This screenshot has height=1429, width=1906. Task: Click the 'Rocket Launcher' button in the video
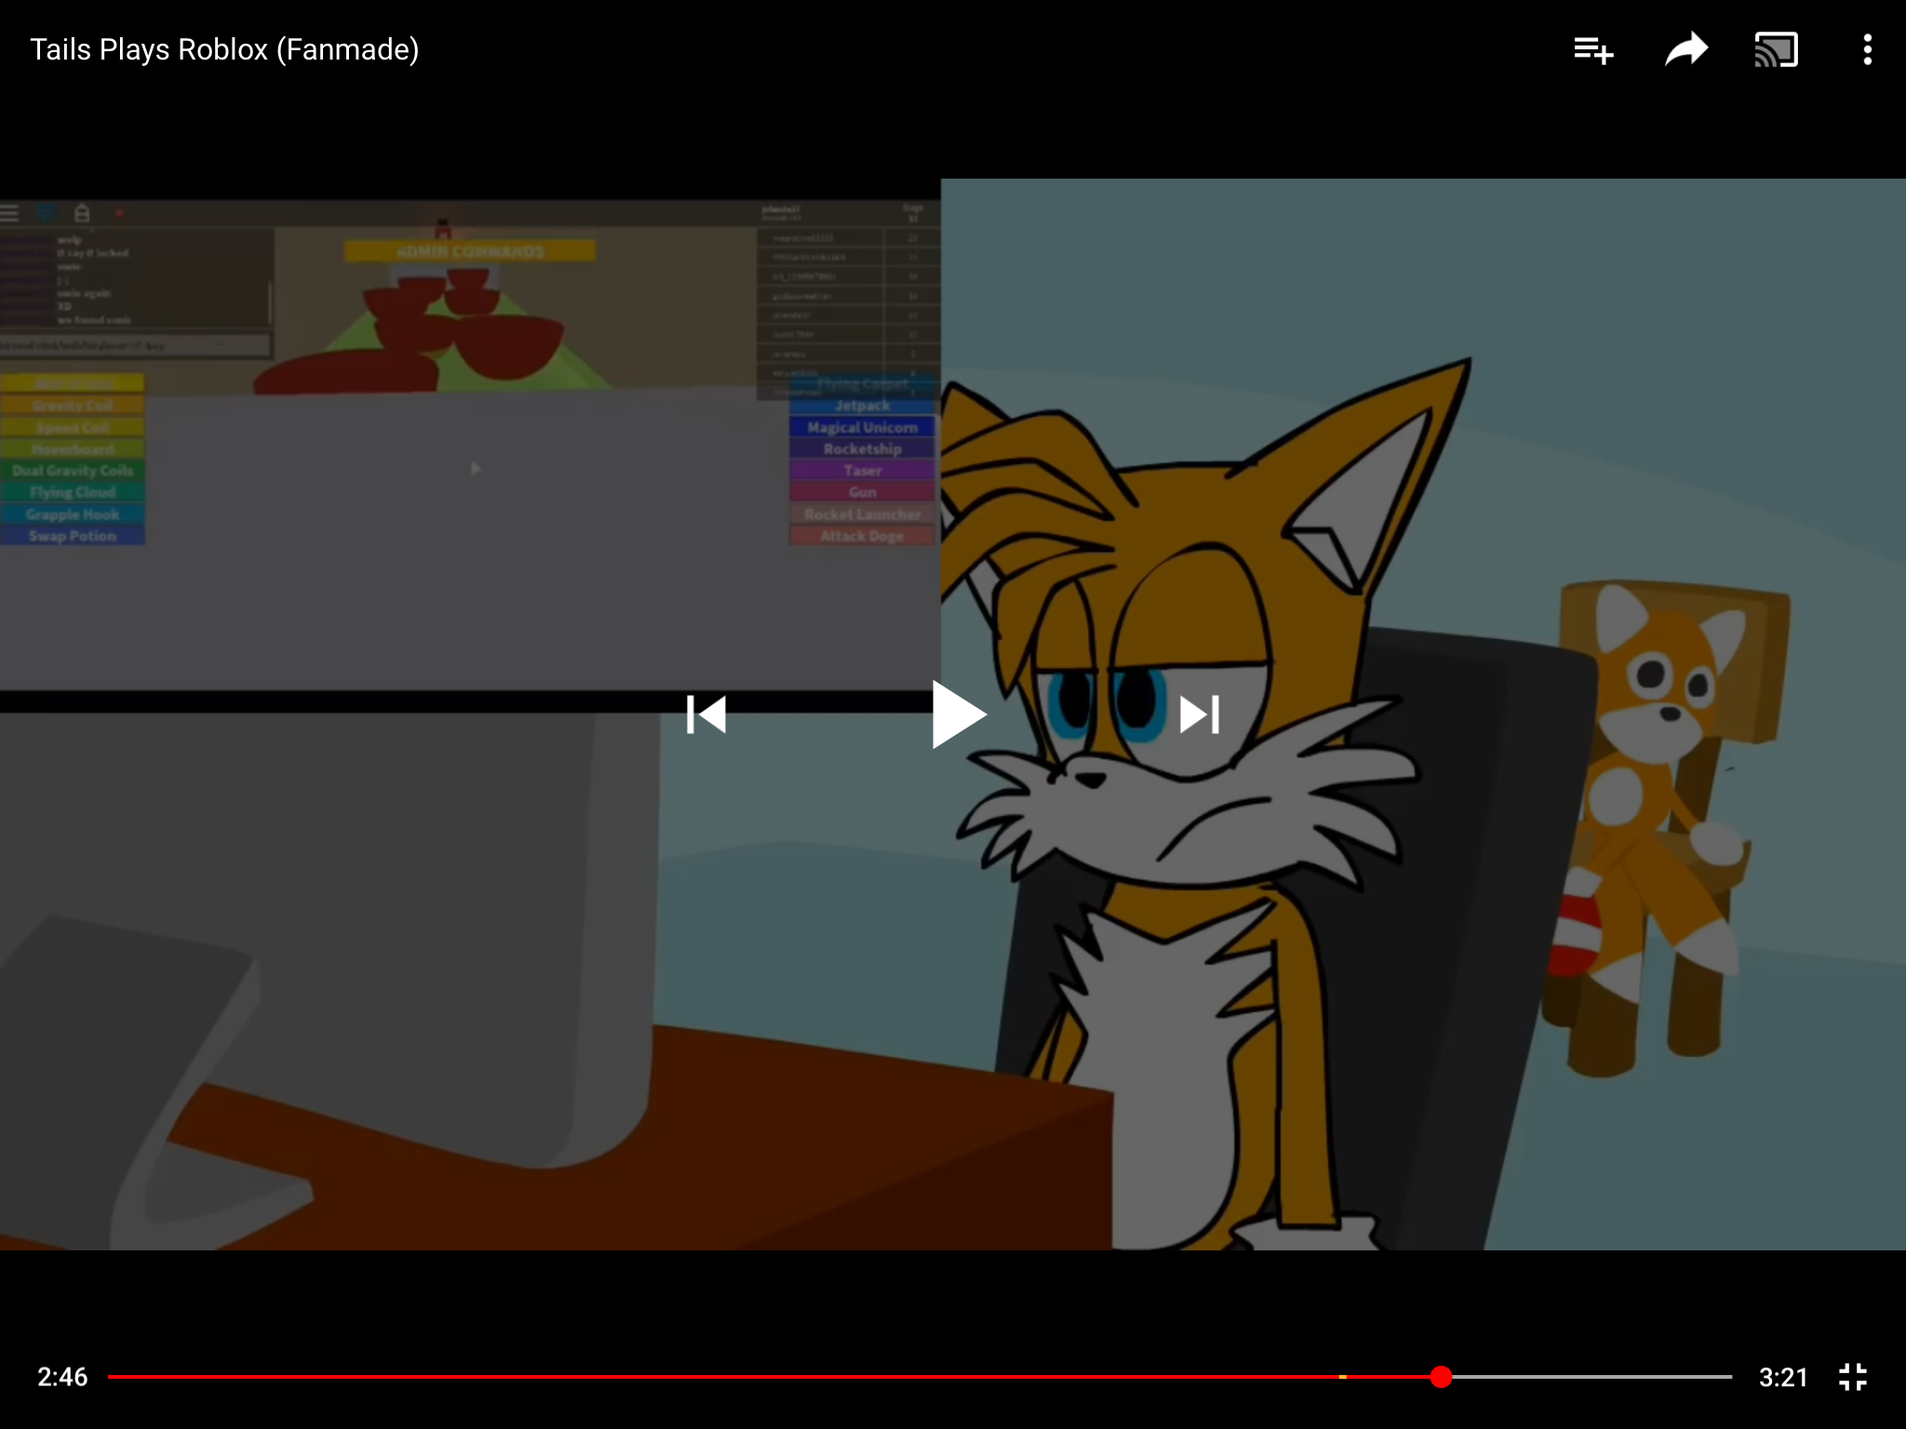tap(863, 514)
